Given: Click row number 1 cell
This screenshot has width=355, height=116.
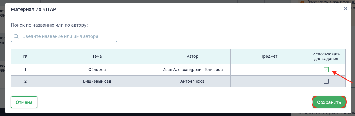Looking at the screenshot, I should click(25, 70).
